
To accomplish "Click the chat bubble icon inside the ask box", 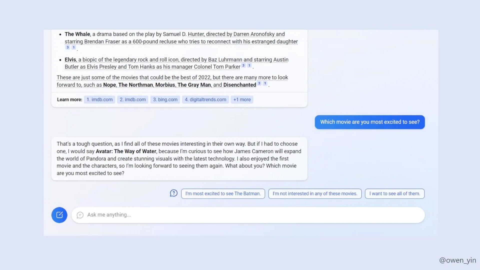I will tap(80, 215).
